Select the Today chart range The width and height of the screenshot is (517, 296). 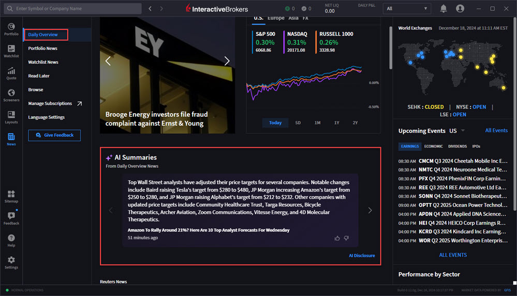pos(275,123)
